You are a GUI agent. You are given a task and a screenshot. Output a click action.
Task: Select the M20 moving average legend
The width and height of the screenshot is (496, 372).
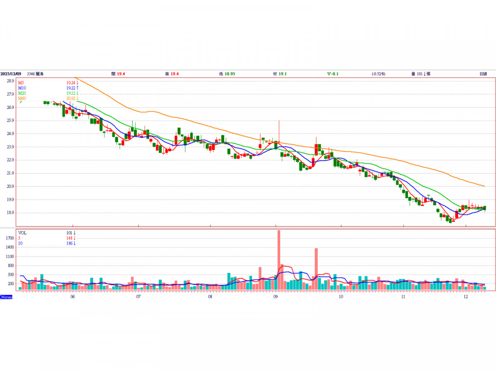tap(22, 93)
